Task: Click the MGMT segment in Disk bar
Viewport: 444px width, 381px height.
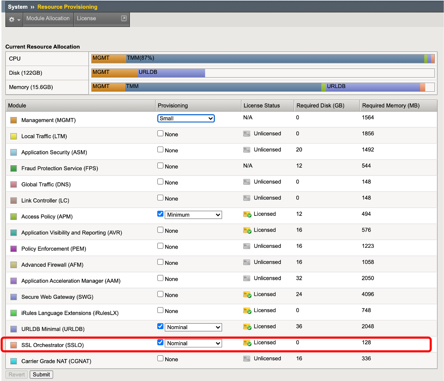Action: pos(115,73)
